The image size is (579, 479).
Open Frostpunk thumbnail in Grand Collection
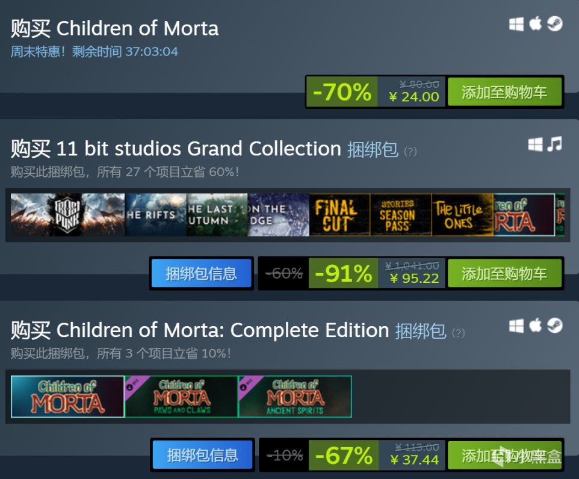(x=67, y=214)
